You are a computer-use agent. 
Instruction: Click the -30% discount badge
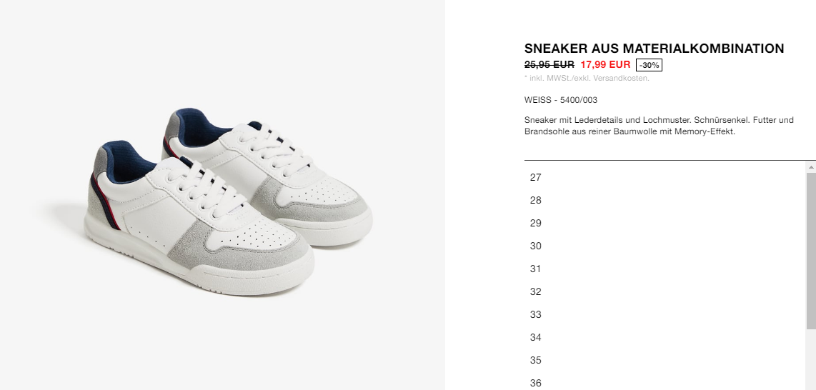click(649, 65)
